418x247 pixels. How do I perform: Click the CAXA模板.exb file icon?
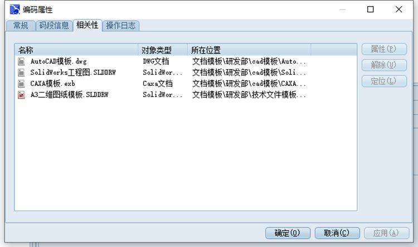(22, 84)
